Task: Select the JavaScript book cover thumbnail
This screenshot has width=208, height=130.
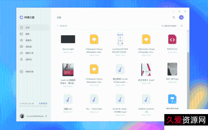Action: point(68,70)
